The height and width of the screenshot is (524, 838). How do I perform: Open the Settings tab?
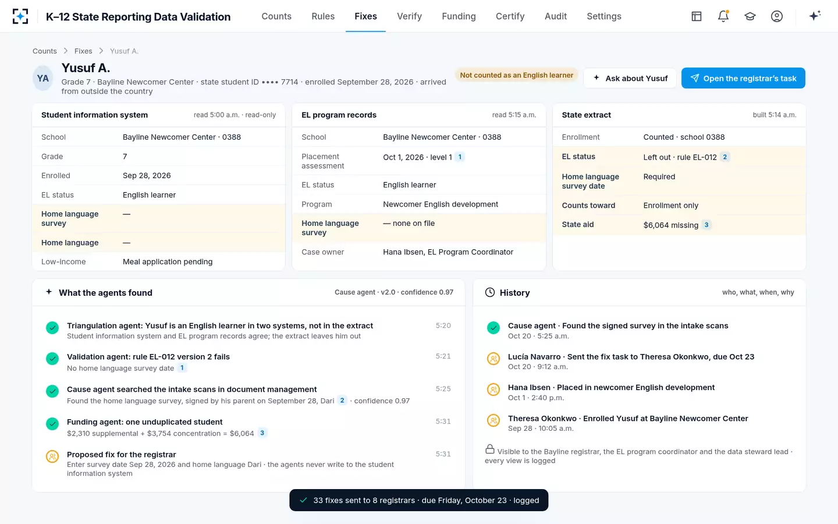pos(604,16)
